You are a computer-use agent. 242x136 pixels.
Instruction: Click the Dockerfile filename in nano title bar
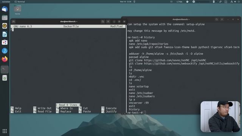tap(71, 26)
